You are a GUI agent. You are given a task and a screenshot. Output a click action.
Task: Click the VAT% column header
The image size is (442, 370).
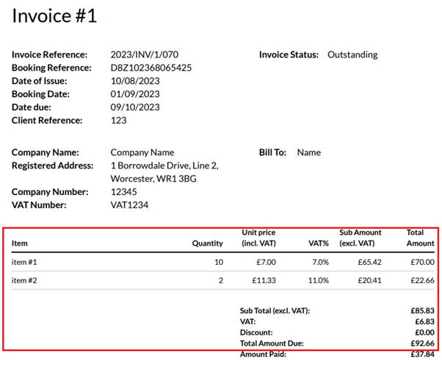pos(319,243)
